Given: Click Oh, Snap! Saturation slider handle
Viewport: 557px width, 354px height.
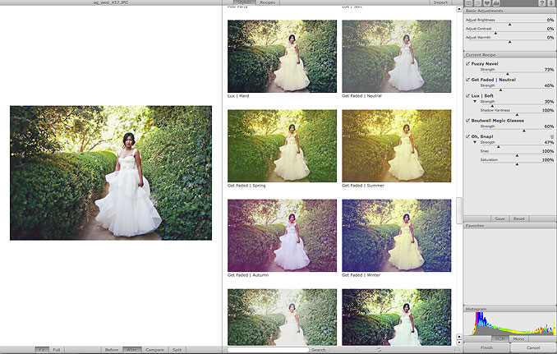Looking at the screenshot, I should coord(517,164).
